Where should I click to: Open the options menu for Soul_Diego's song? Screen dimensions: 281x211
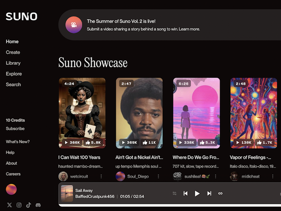tap(159, 176)
